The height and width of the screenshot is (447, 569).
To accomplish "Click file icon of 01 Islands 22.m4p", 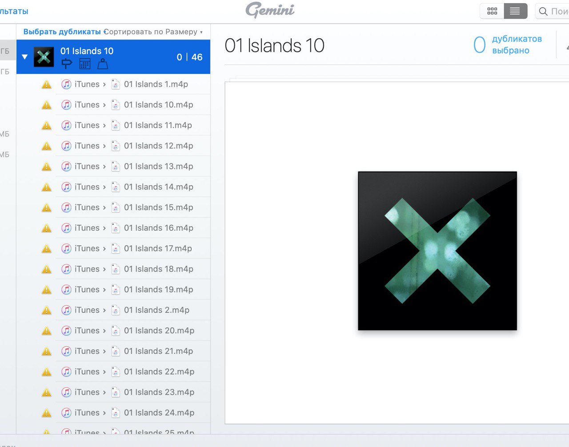I will pos(116,371).
